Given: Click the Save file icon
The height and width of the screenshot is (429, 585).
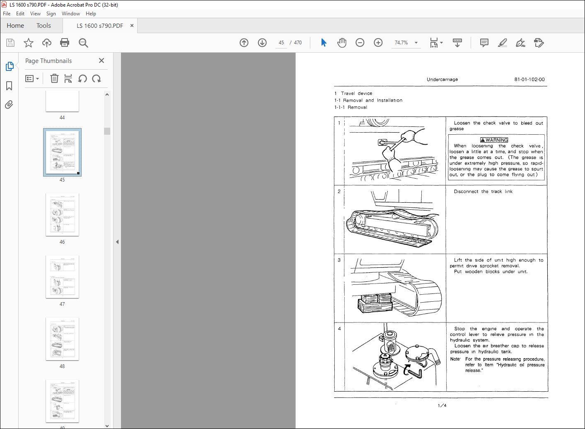Looking at the screenshot, I should pyautogui.click(x=10, y=43).
